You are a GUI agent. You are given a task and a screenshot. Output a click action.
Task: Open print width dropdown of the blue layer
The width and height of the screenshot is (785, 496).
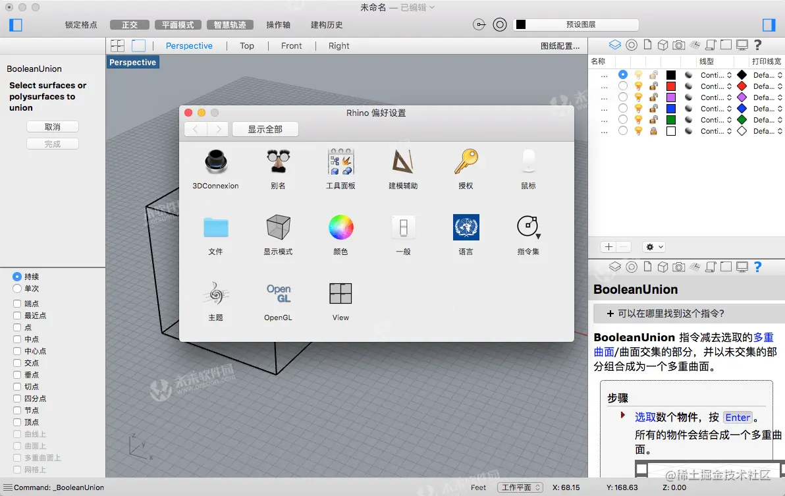767,108
